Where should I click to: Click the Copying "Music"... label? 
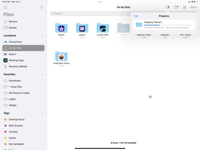(154, 22)
